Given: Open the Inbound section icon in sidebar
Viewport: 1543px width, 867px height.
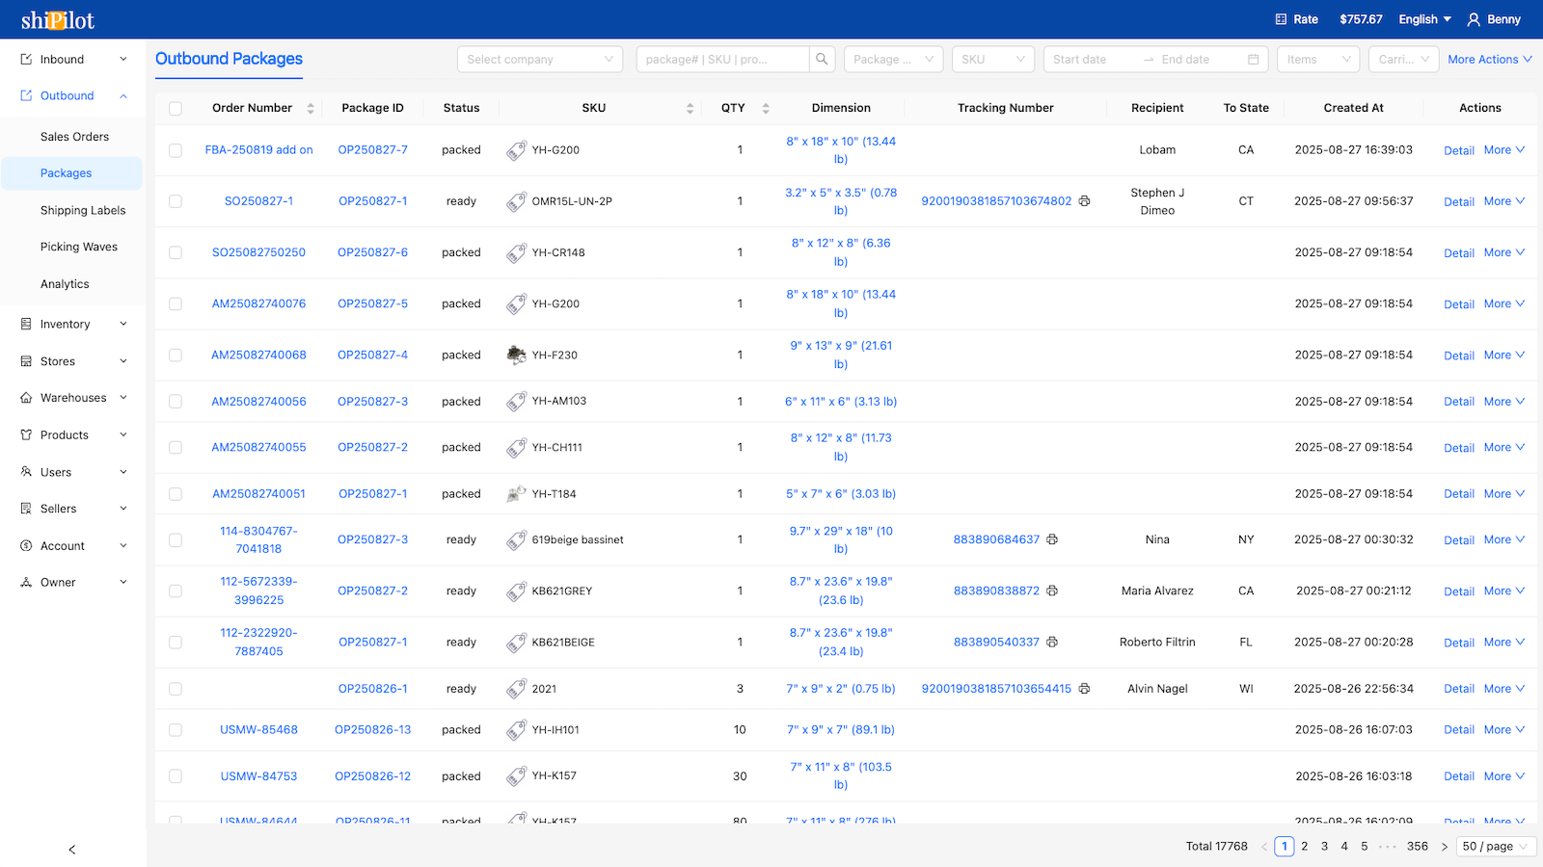Looking at the screenshot, I should (24, 59).
